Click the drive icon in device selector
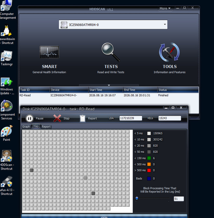 (x=64, y=25)
